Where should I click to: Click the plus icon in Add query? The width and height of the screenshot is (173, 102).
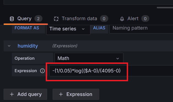click(x=12, y=94)
